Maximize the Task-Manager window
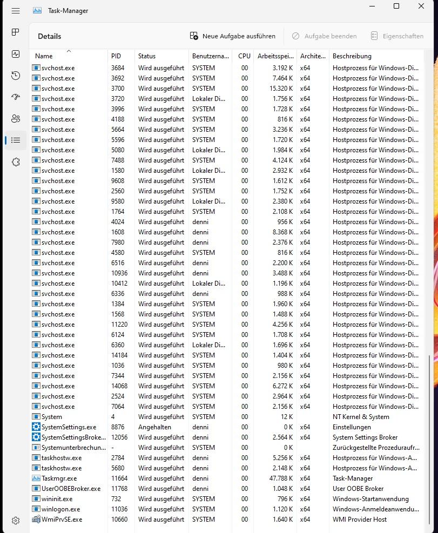Screen dimensions: 438x533 pos(396,6)
